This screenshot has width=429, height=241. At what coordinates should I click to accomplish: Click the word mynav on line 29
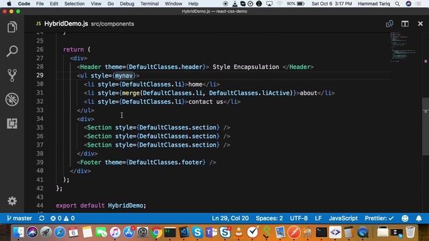click(x=123, y=76)
